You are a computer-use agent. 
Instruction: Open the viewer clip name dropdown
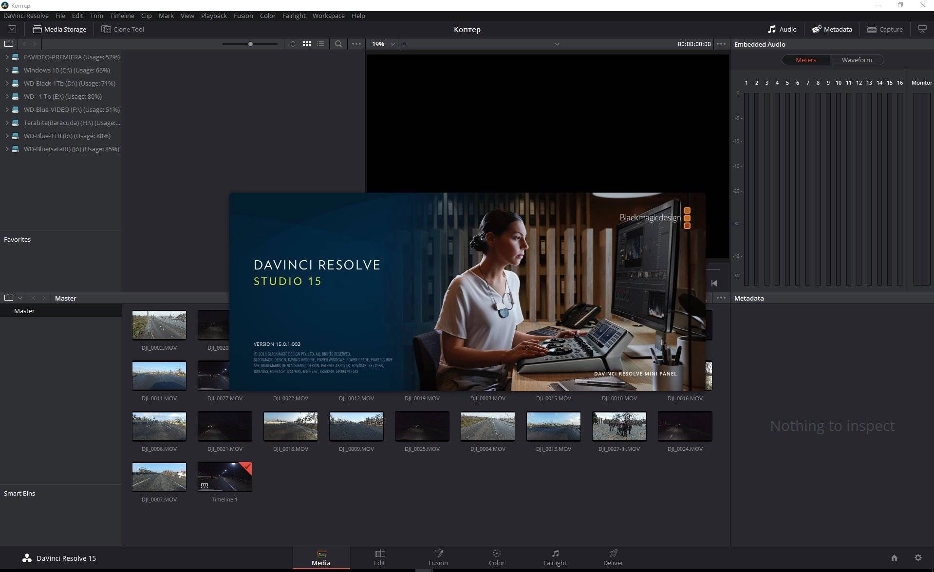pos(557,44)
